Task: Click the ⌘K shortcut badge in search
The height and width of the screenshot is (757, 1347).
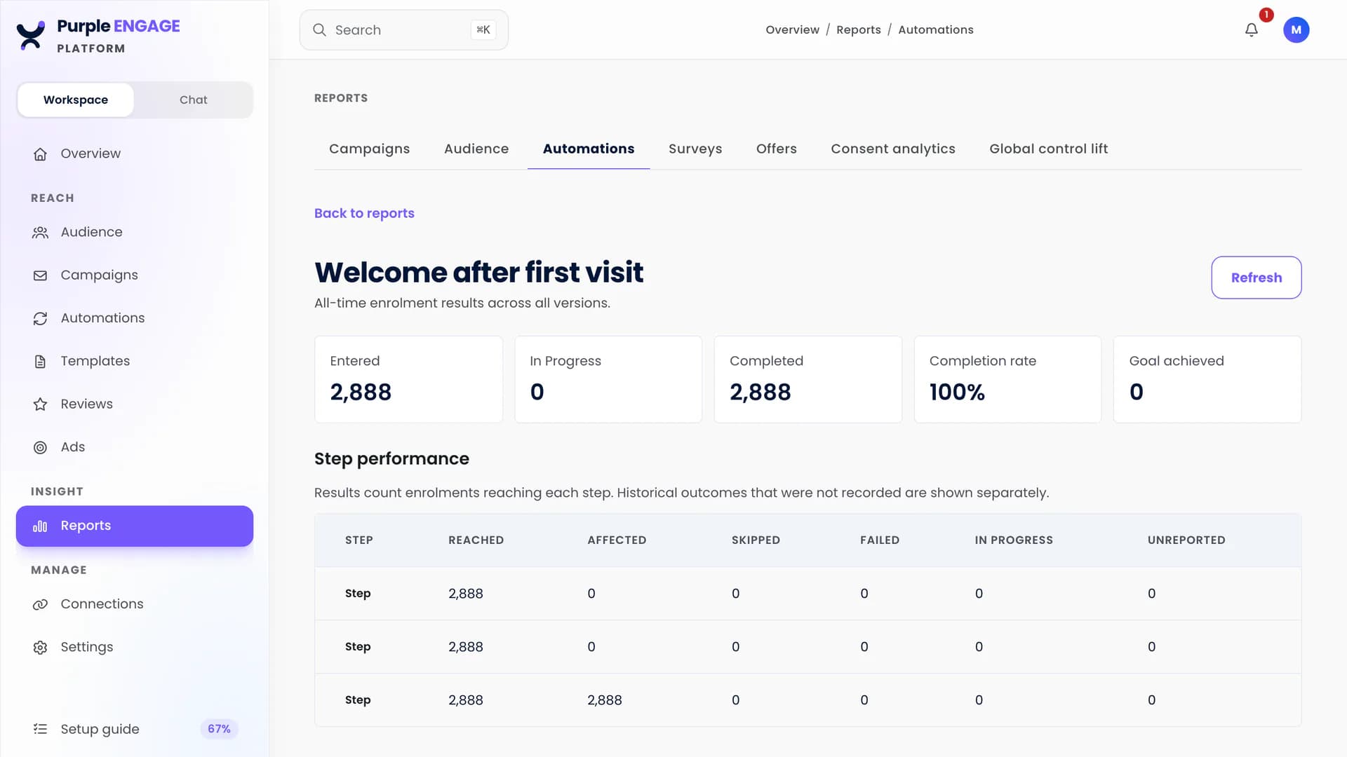Action: 483,29
